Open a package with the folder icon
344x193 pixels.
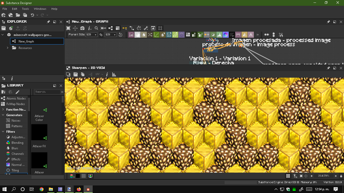[x=18, y=15]
